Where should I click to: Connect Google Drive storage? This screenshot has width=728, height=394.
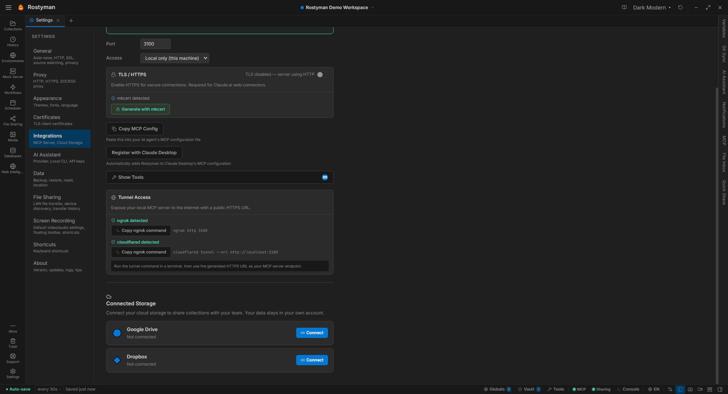[x=312, y=333]
